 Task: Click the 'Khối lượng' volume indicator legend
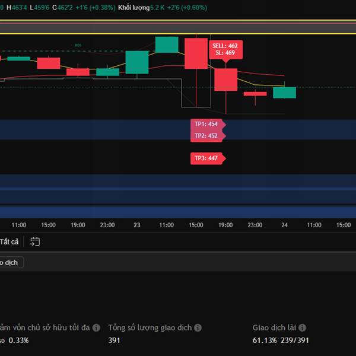tap(133, 8)
